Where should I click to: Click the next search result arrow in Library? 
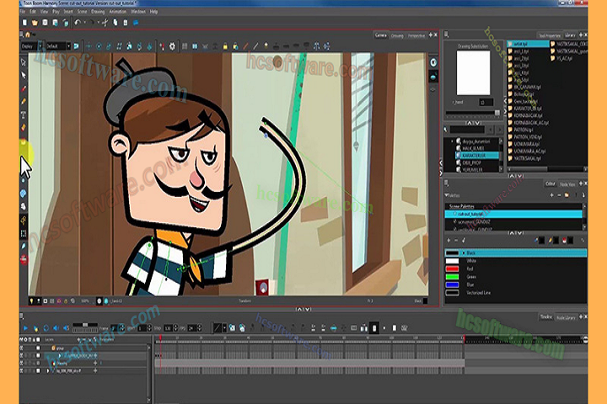(x=499, y=130)
